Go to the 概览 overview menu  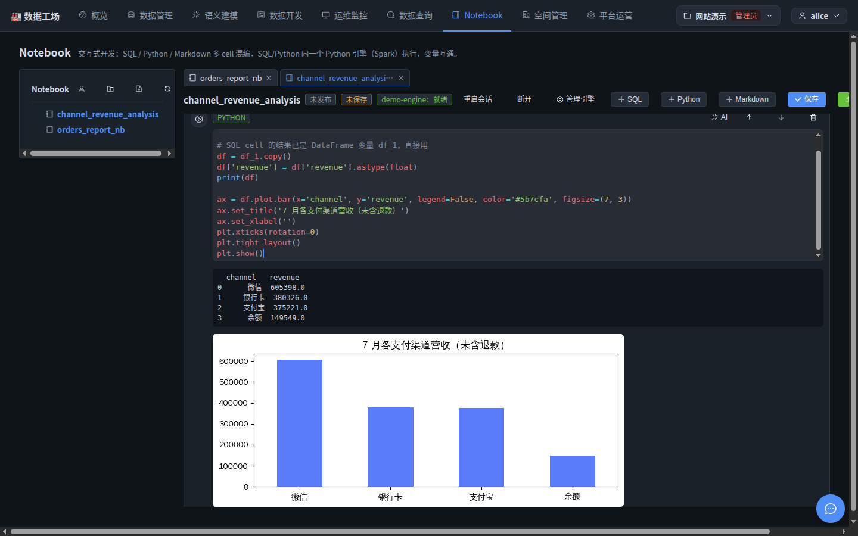coord(94,15)
